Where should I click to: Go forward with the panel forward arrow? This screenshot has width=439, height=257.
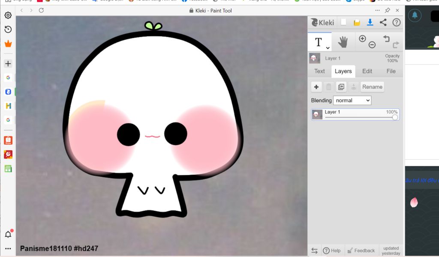pos(31,10)
